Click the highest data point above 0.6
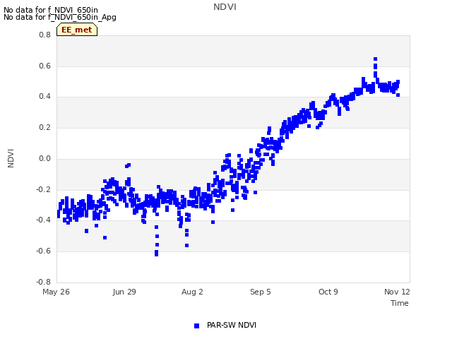The height and width of the screenshot is (339, 452). click(x=375, y=59)
